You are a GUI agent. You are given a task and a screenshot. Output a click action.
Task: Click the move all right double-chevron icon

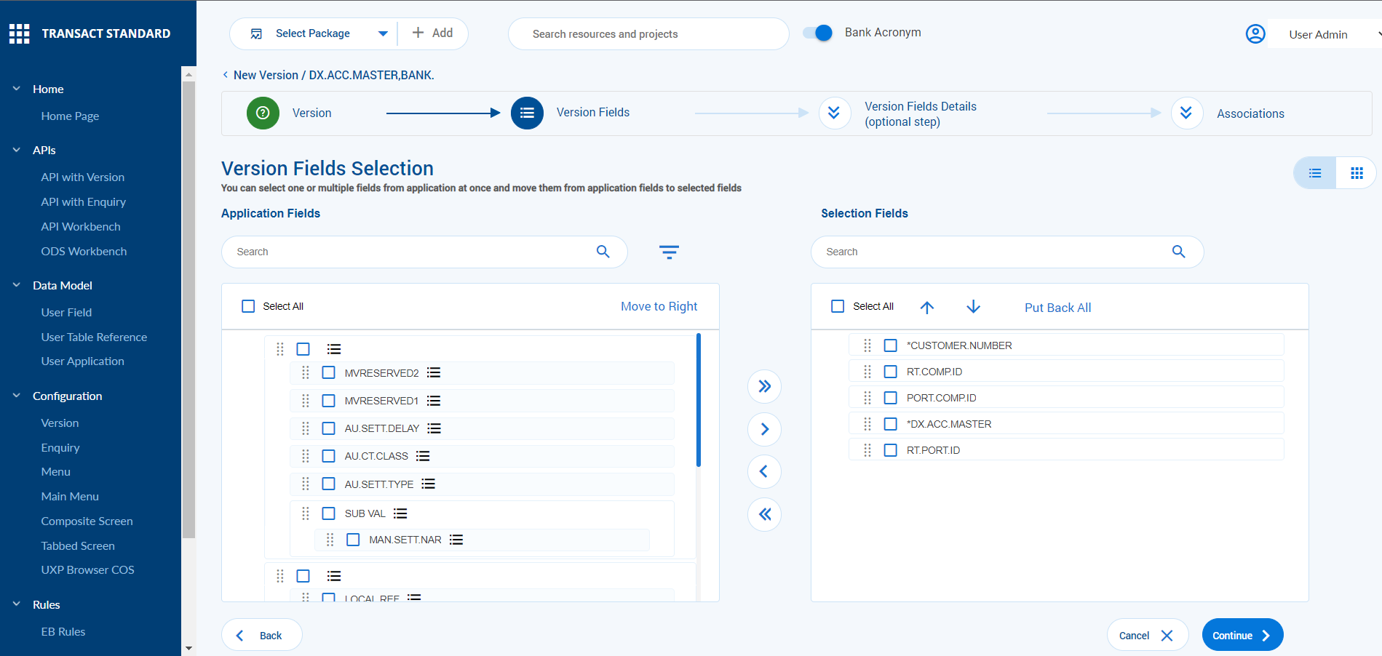click(x=764, y=386)
